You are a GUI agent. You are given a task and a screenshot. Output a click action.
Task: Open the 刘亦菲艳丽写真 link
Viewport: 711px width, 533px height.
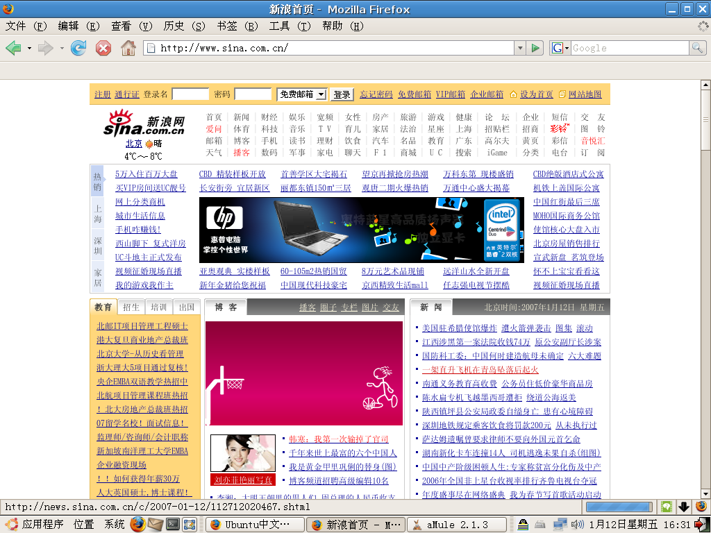click(243, 480)
